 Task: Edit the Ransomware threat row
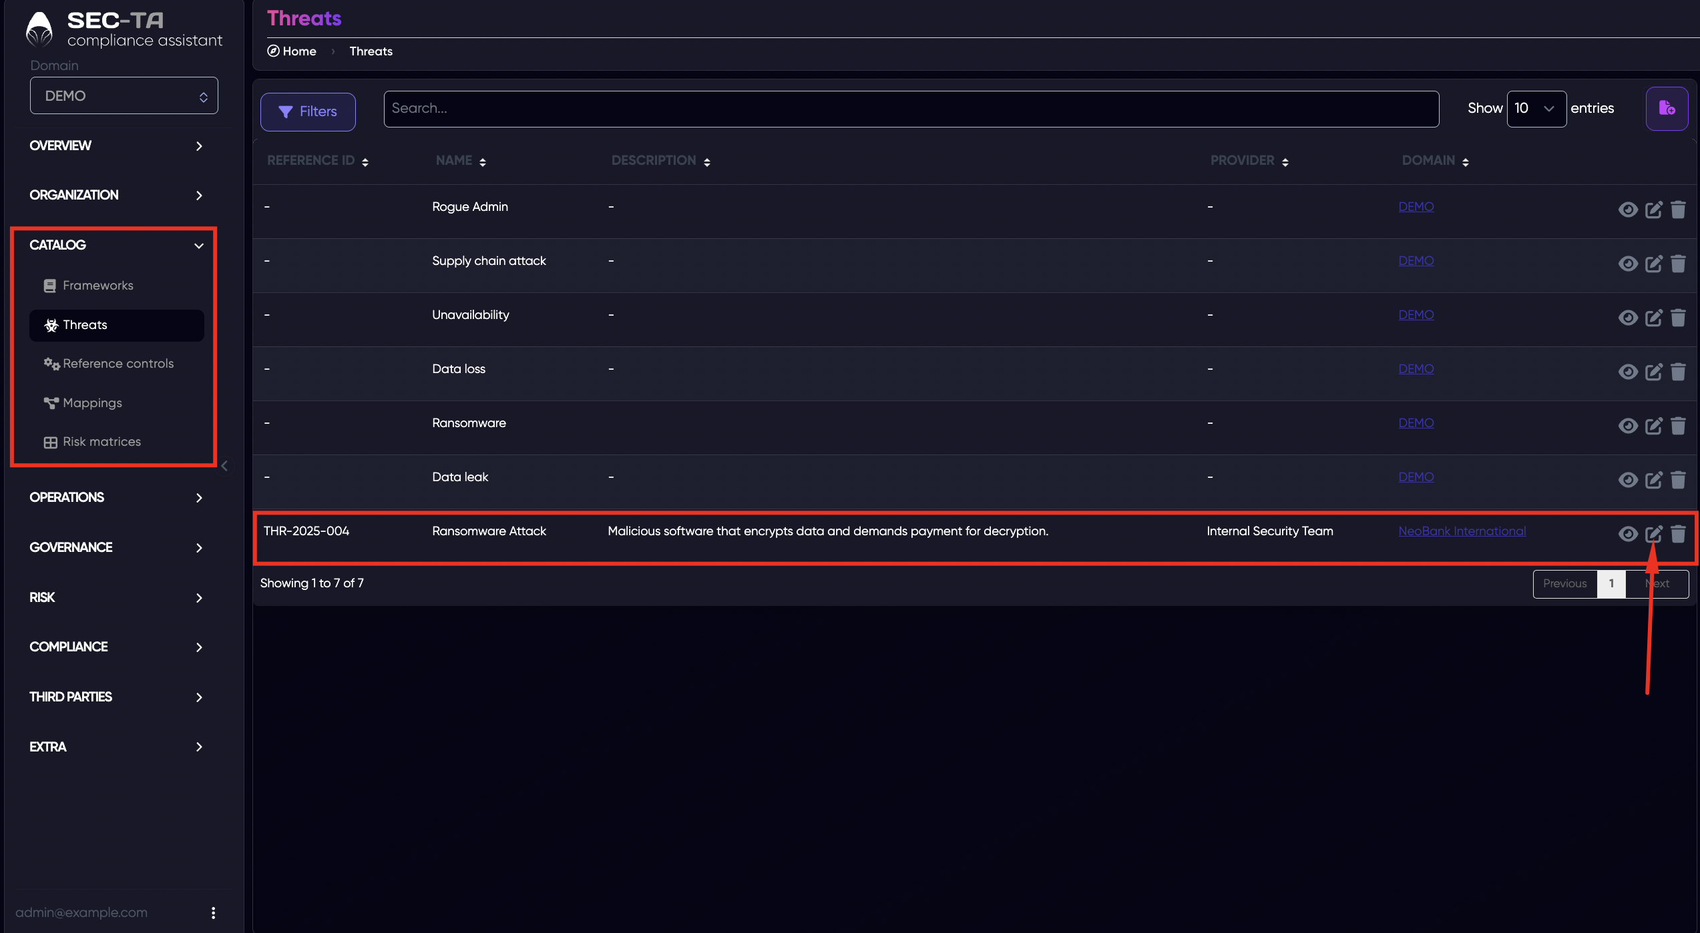coord(1653,426)
